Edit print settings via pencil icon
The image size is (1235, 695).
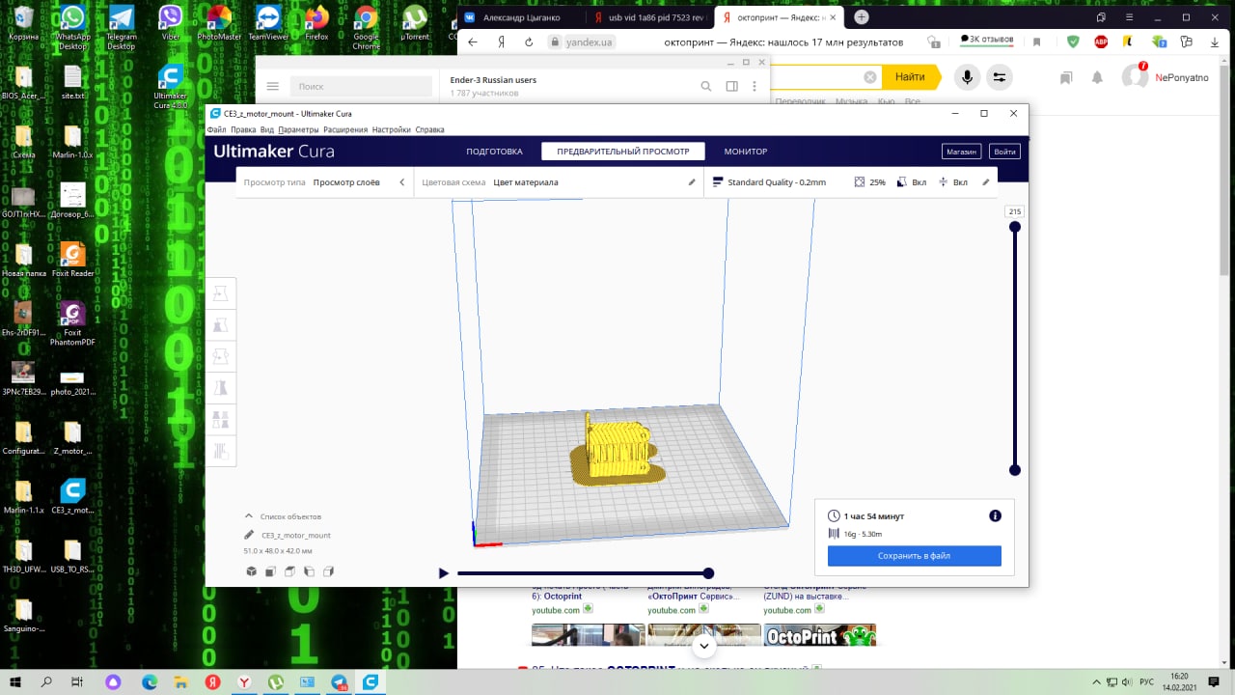986,181
